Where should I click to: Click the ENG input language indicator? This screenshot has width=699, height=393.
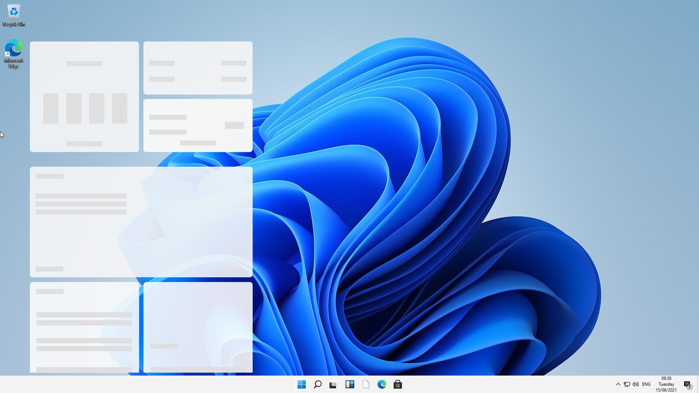646,384
